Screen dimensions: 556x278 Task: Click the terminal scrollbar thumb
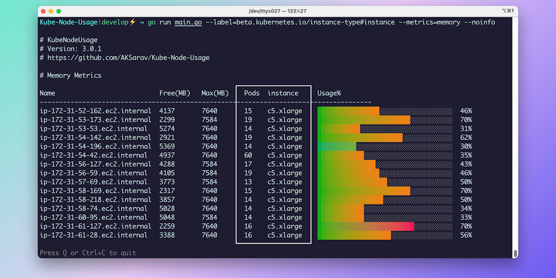click(515, 254)
